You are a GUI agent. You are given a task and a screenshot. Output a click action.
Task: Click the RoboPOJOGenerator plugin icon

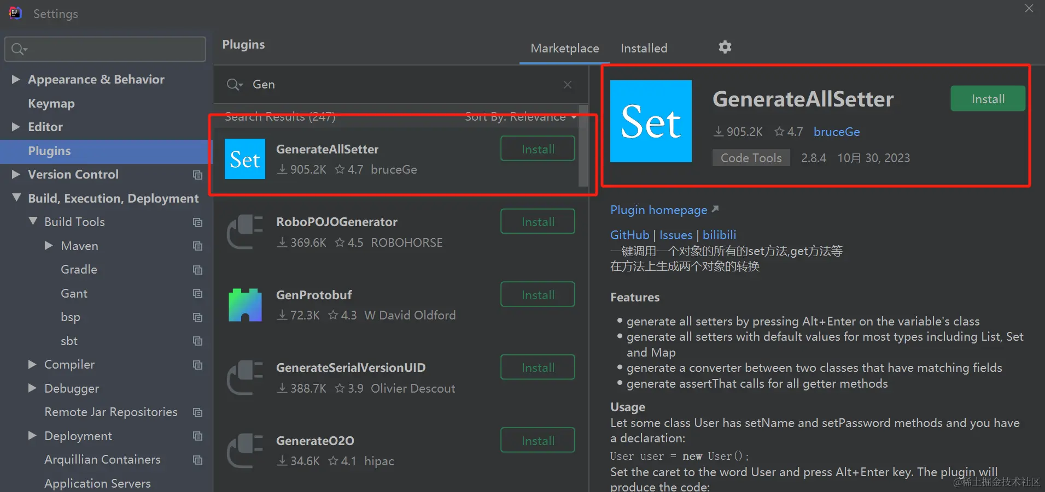(244, 232)
